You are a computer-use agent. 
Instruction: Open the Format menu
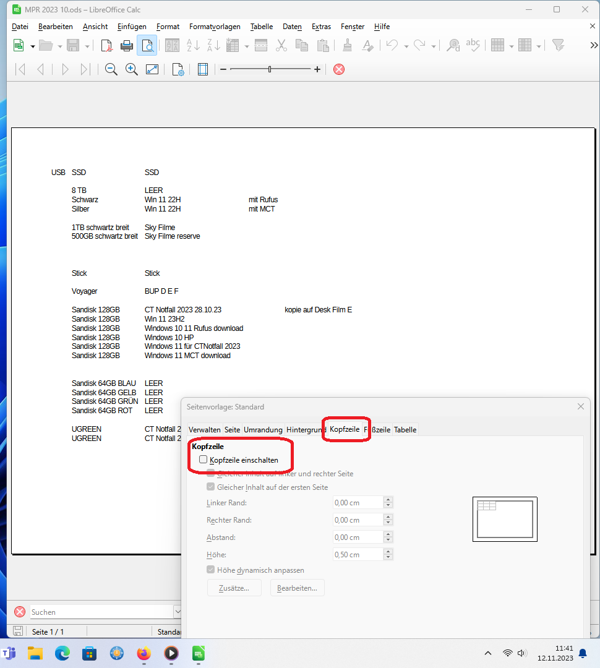pyautogui.click(x=168, y=27)
